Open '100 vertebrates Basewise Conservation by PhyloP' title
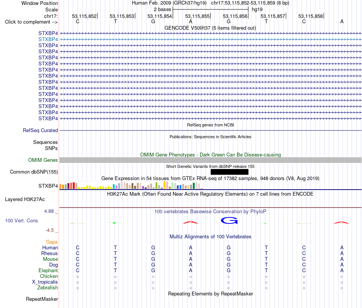The height and width of the screenshot is (308, 362). [x=210, y=212]
